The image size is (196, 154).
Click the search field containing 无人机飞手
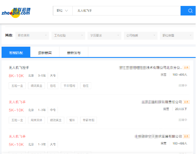pos(127,11)
